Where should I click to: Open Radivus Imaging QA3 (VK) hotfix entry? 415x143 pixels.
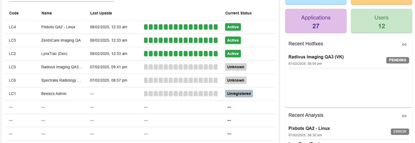point(316,57)
